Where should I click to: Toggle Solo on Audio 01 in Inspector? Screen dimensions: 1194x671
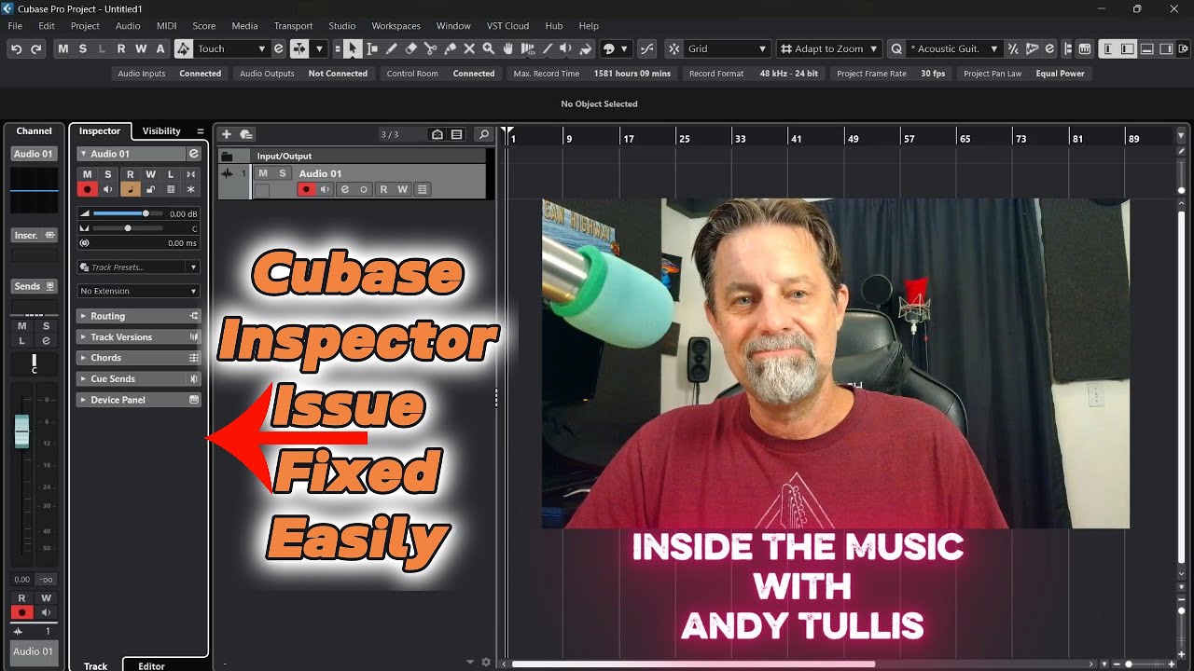[x=107, y=174]
